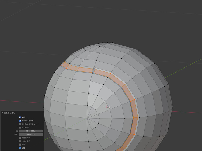Select the pole vertex where edges converge

pos(87,118)
